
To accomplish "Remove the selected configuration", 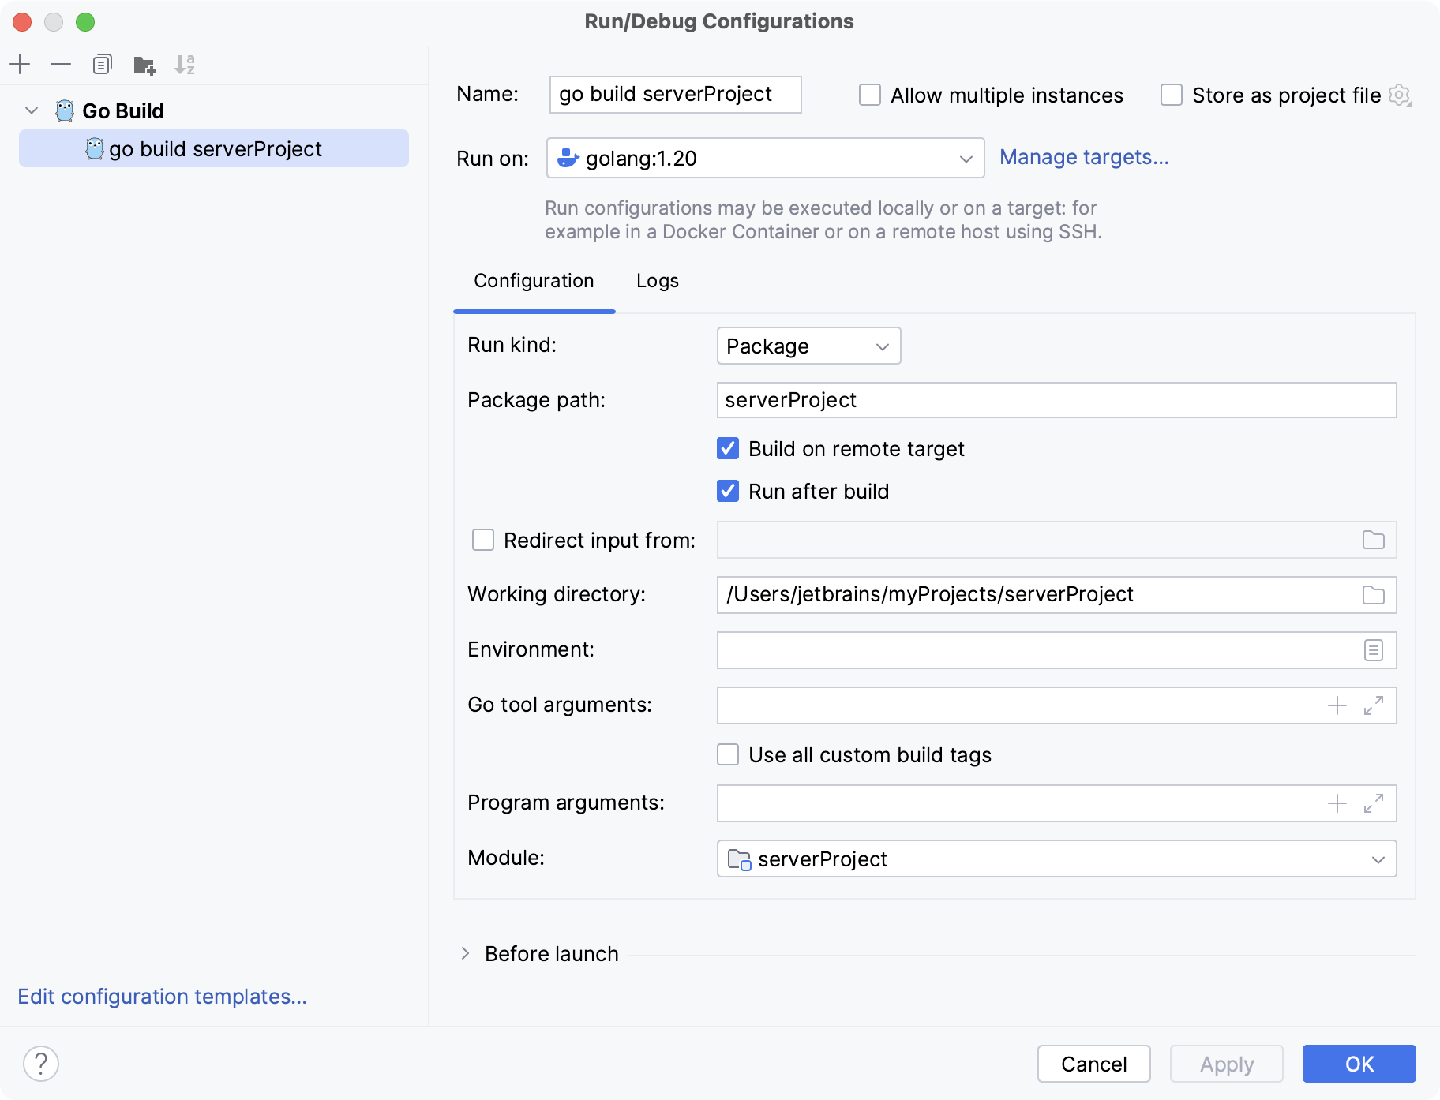I will pyautogui.click(x=61, y=64).
